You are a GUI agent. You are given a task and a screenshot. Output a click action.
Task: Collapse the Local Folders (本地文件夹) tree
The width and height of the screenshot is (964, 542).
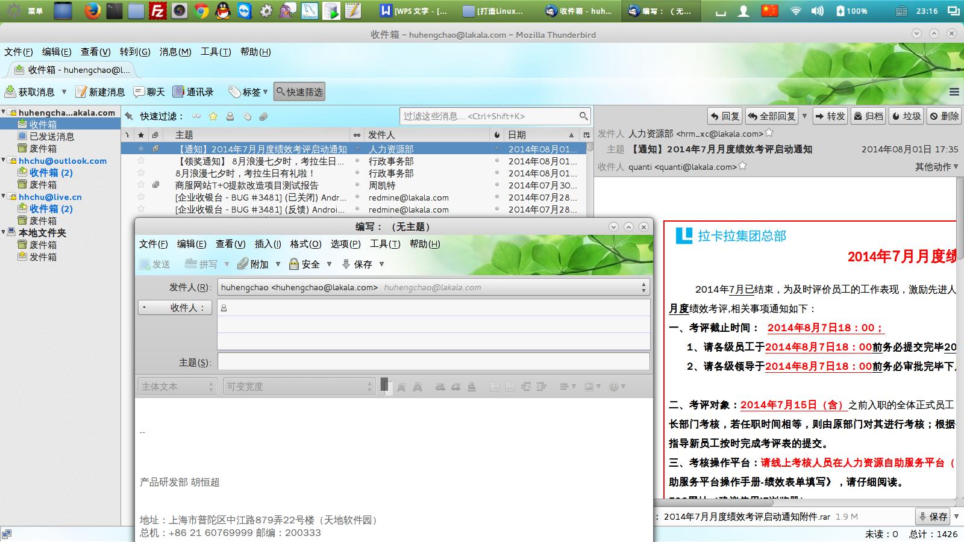pyautogui.click(x=4, y=232)
